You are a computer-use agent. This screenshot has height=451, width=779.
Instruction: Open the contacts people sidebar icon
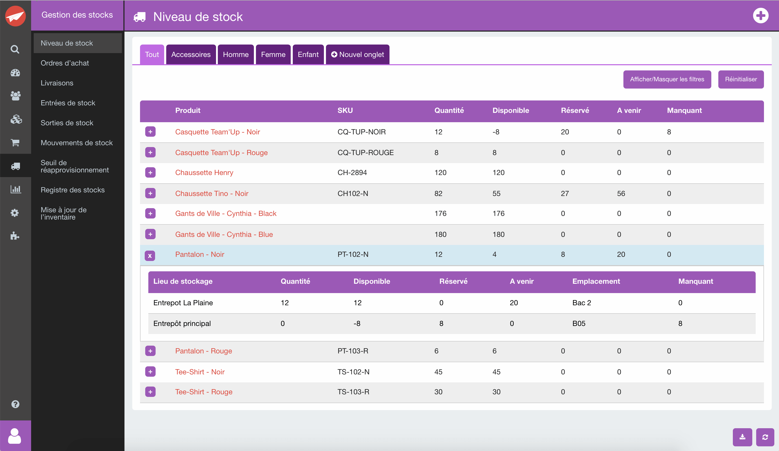pyautogui.click(x=15, y=96)
